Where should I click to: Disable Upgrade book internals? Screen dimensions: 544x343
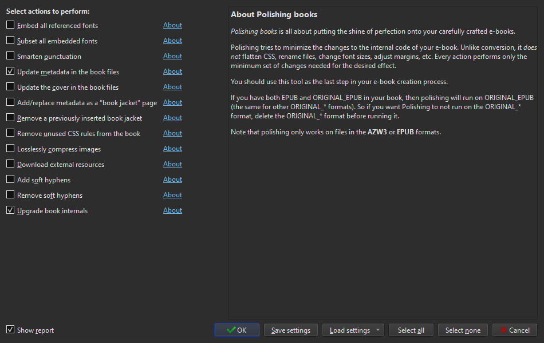click(9, 210)
